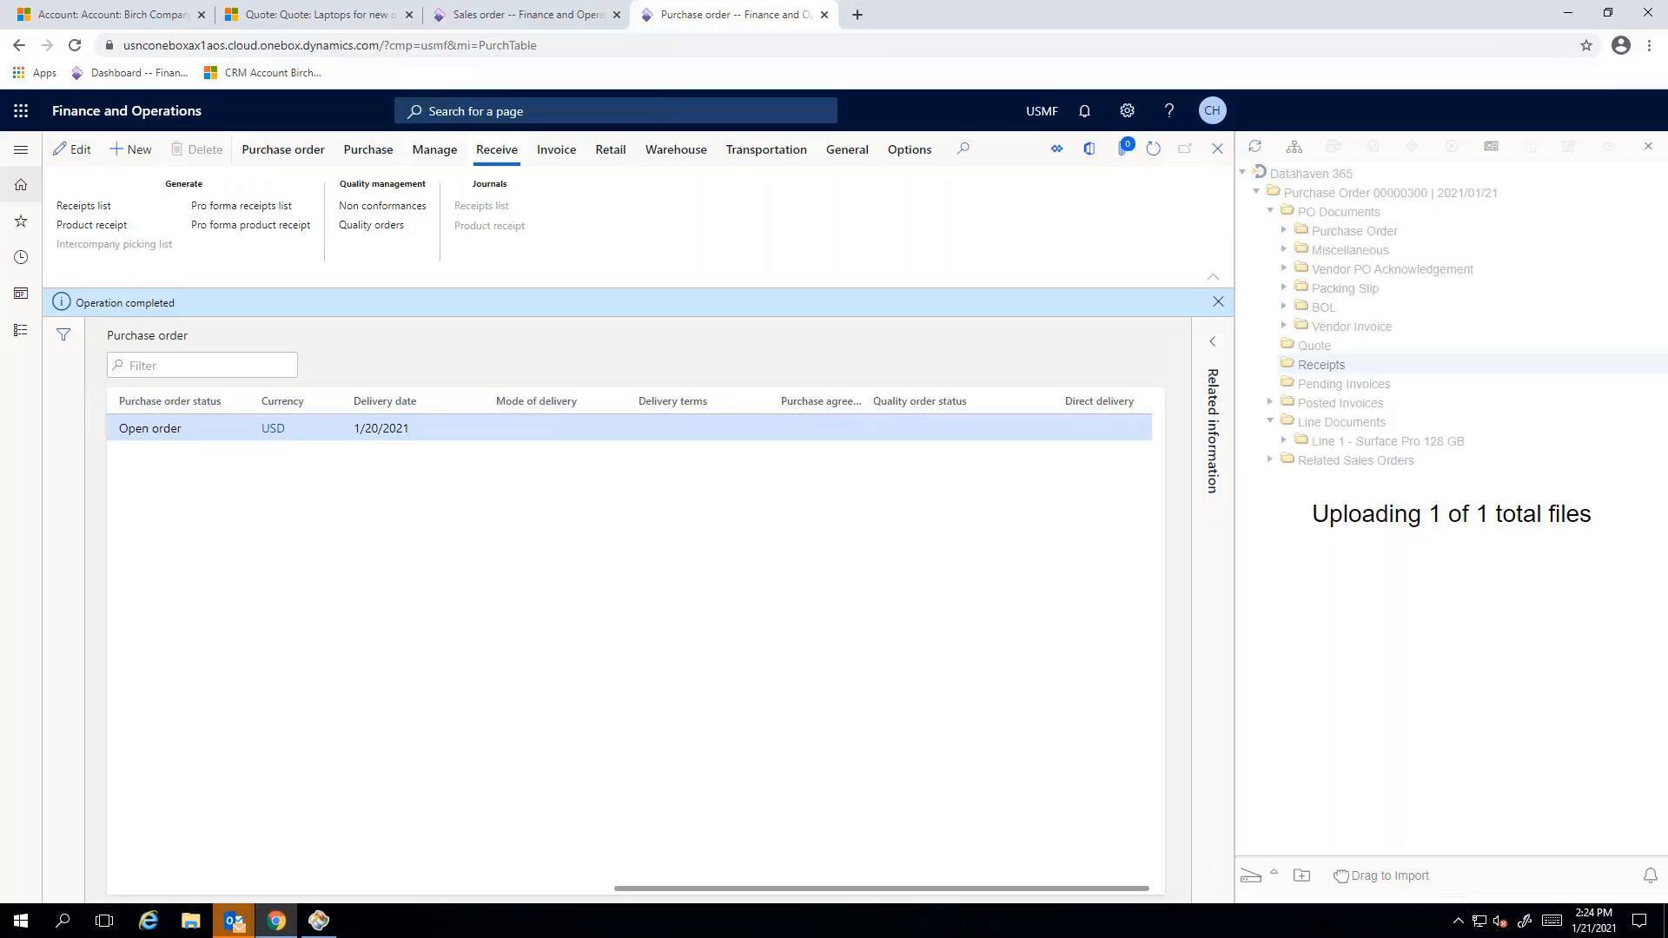Collapse the Purchase Order 00000300 node
The height and width of the screenshot is (938, 1668).
click(1255, 192)
